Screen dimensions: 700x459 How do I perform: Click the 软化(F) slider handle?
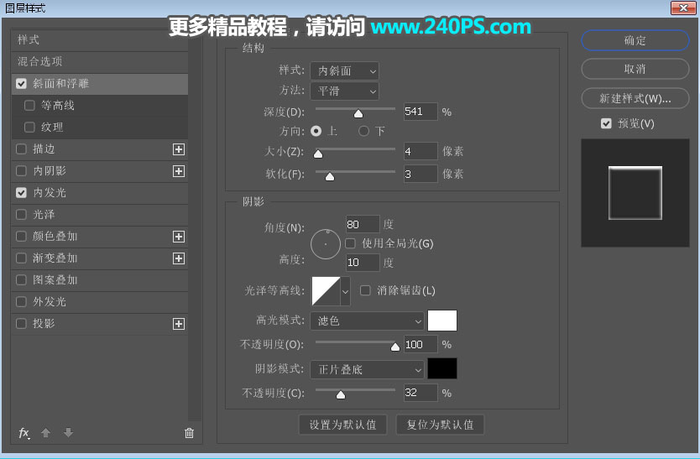[x=330, y=177]
